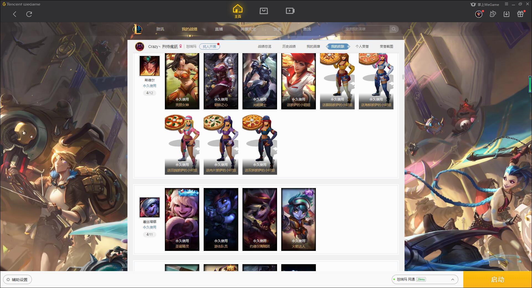
Task: Click the 希维尔 champion portrait
Action: (x=149, y=66)
